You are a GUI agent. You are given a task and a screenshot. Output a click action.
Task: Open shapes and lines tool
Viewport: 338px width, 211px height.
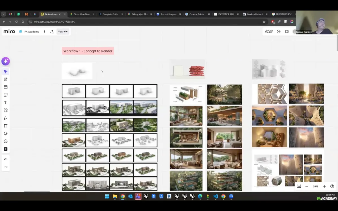[x=6, y=110]
